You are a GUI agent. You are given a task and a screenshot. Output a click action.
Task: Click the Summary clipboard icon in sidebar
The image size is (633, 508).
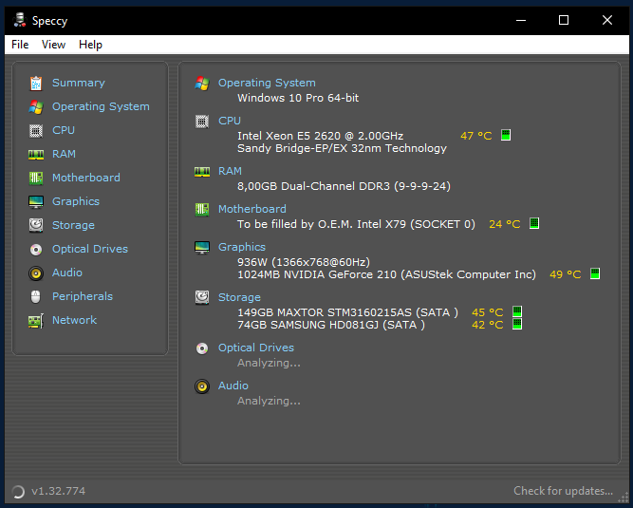tap(36, 84)
